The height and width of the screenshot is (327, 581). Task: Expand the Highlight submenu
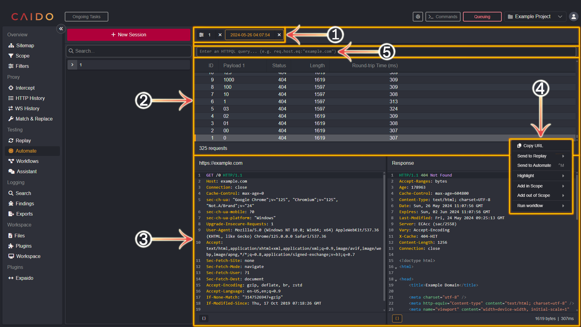click(540, 176)
